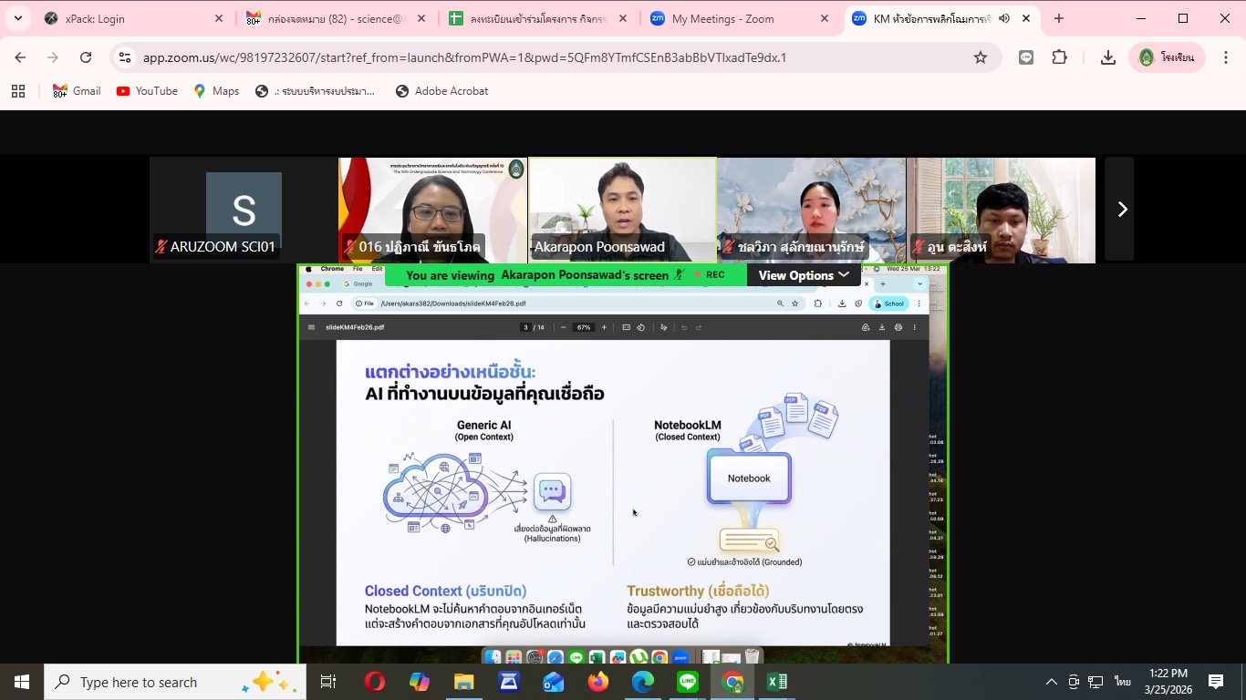Launch LINE app from taskbar
Image resolution: width=1246 pixels, height=700 pixels.
click(688, 682)
